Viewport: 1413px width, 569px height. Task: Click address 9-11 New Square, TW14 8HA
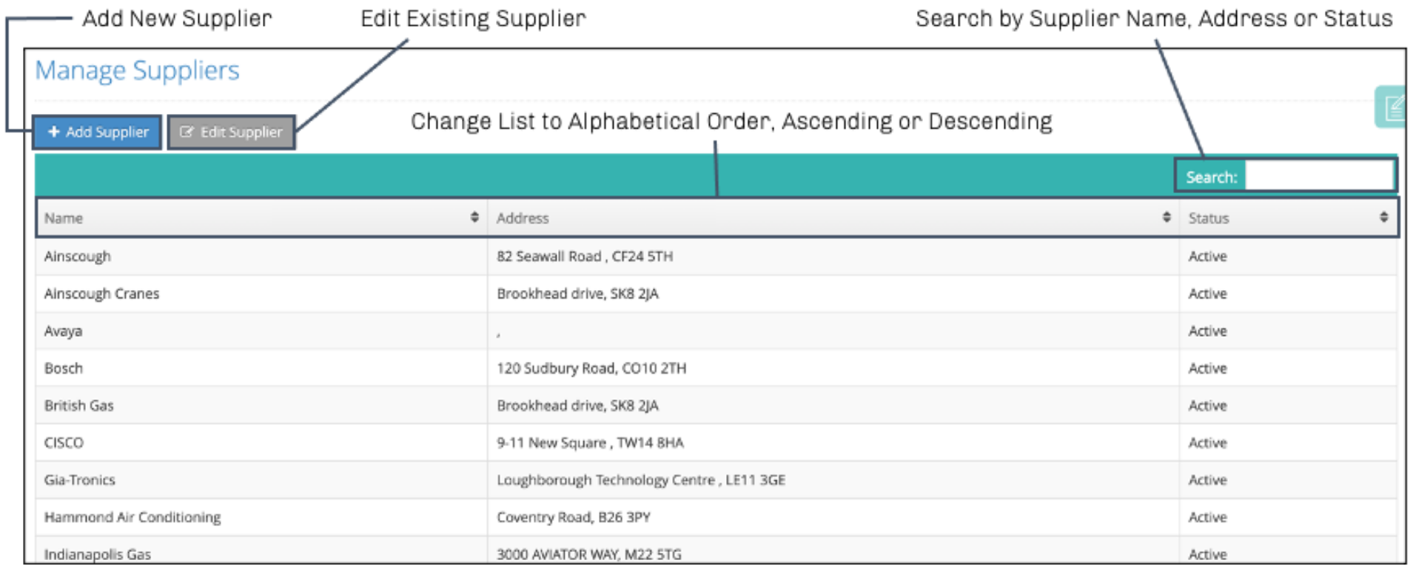590,442
